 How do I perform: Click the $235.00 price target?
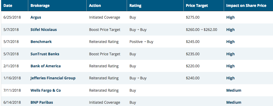pos(193,54)
